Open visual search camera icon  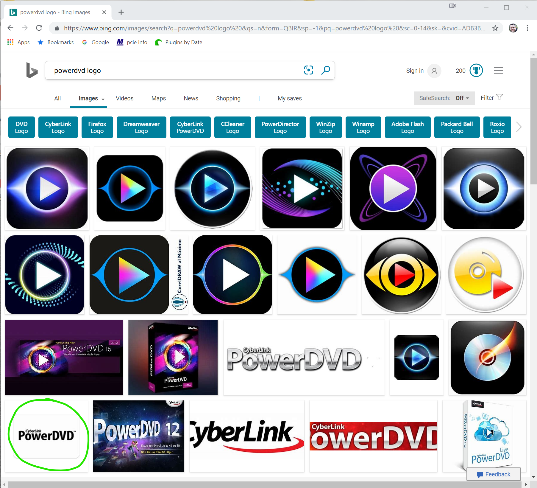309,70
